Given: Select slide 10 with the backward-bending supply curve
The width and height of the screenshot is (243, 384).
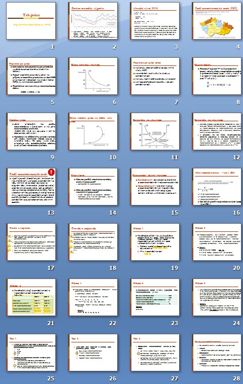Looking at the screenshot, I should (93, 131).
